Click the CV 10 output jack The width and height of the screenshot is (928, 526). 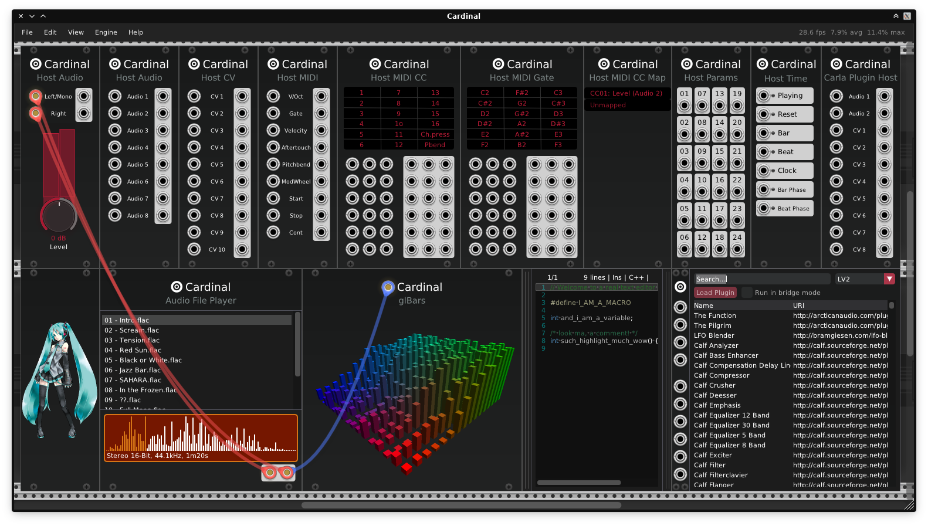(242, 249)
